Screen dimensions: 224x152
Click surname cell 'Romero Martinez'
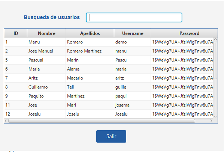pyautogui.click(x=90, y=51)
